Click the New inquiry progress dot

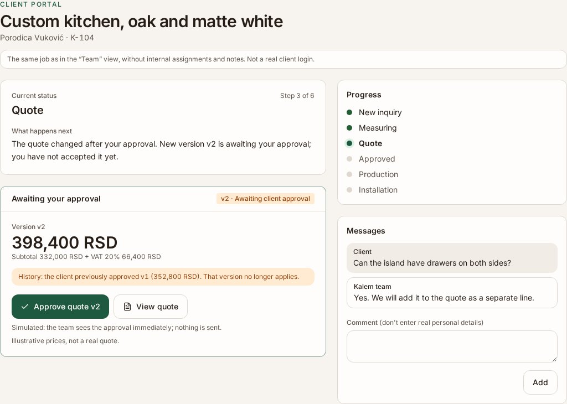(349, 112)
